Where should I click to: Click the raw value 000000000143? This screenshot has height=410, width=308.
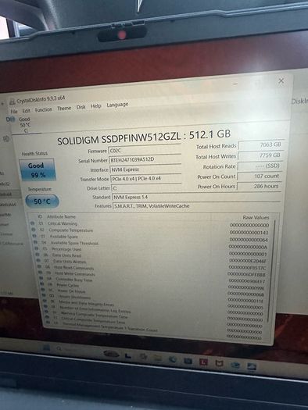tap(249, 232)
